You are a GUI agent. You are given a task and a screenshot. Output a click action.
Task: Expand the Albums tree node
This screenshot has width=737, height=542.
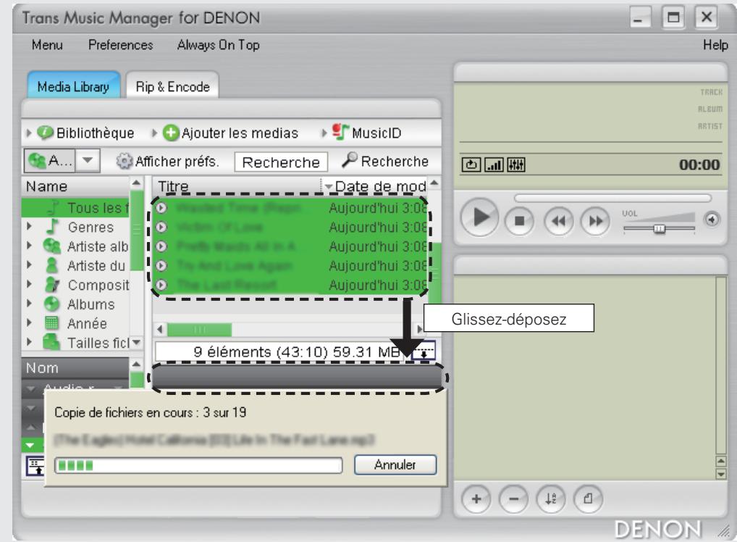[29, 304]
